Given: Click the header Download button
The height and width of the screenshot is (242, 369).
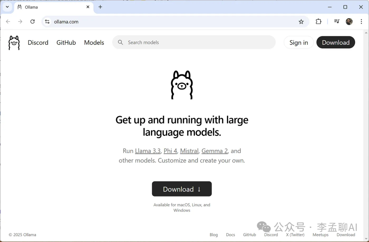Looking at the screenshot, I should (x=336, y=42).
